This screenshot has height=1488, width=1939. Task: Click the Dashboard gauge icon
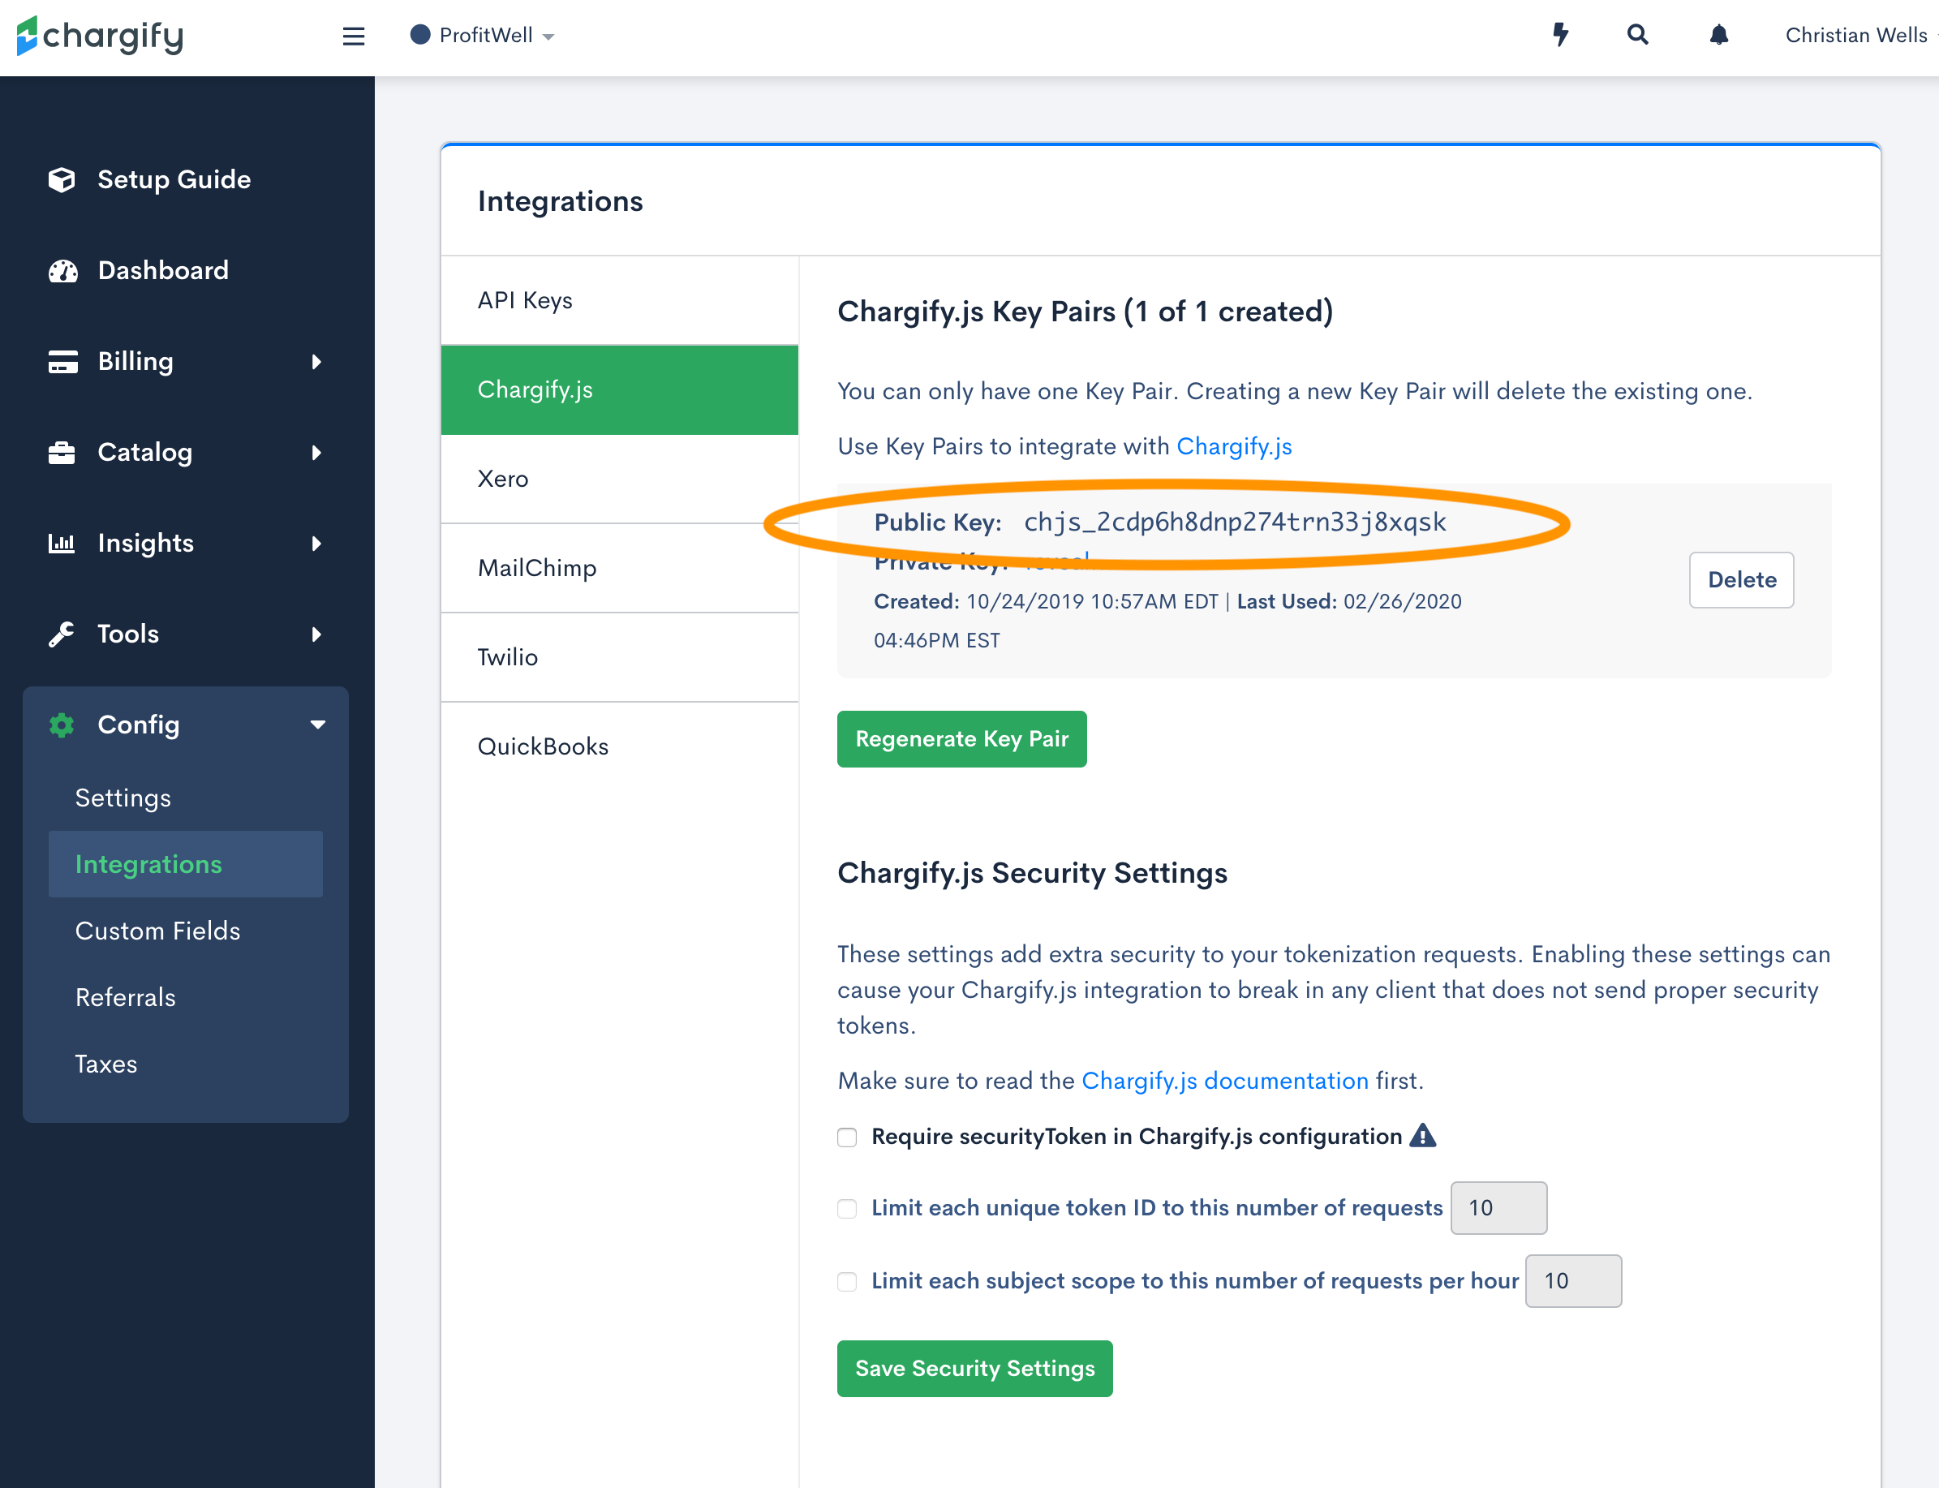coord(62,270)
